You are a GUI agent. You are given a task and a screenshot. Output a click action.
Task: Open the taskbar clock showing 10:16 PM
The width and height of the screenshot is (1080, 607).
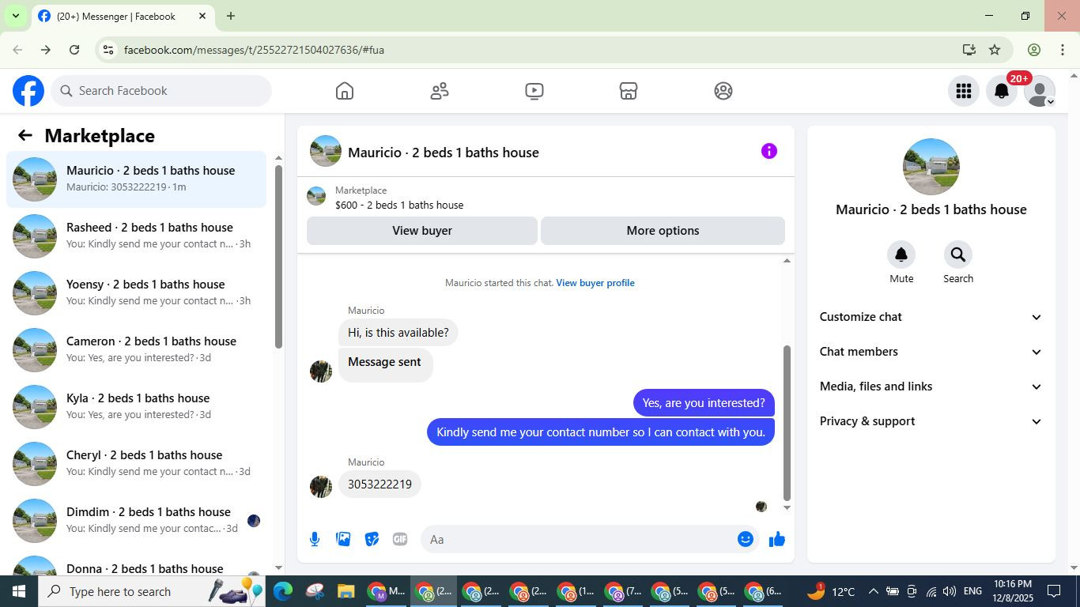point(1012,591)
